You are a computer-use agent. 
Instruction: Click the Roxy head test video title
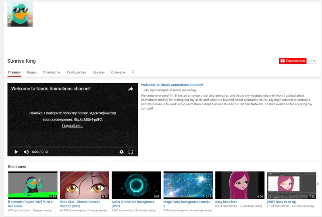coord(226,202)
